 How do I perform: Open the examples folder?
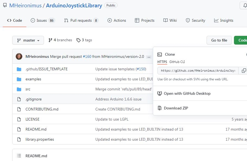(x=33, y=79)
